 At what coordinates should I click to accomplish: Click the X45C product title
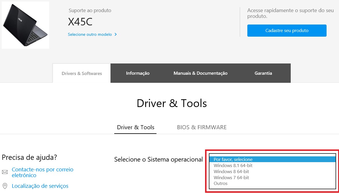click(80, 22)
